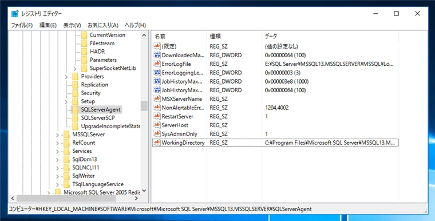
Task: Click the (値の設定なし) data cell
Action: [x=281, y=46]
